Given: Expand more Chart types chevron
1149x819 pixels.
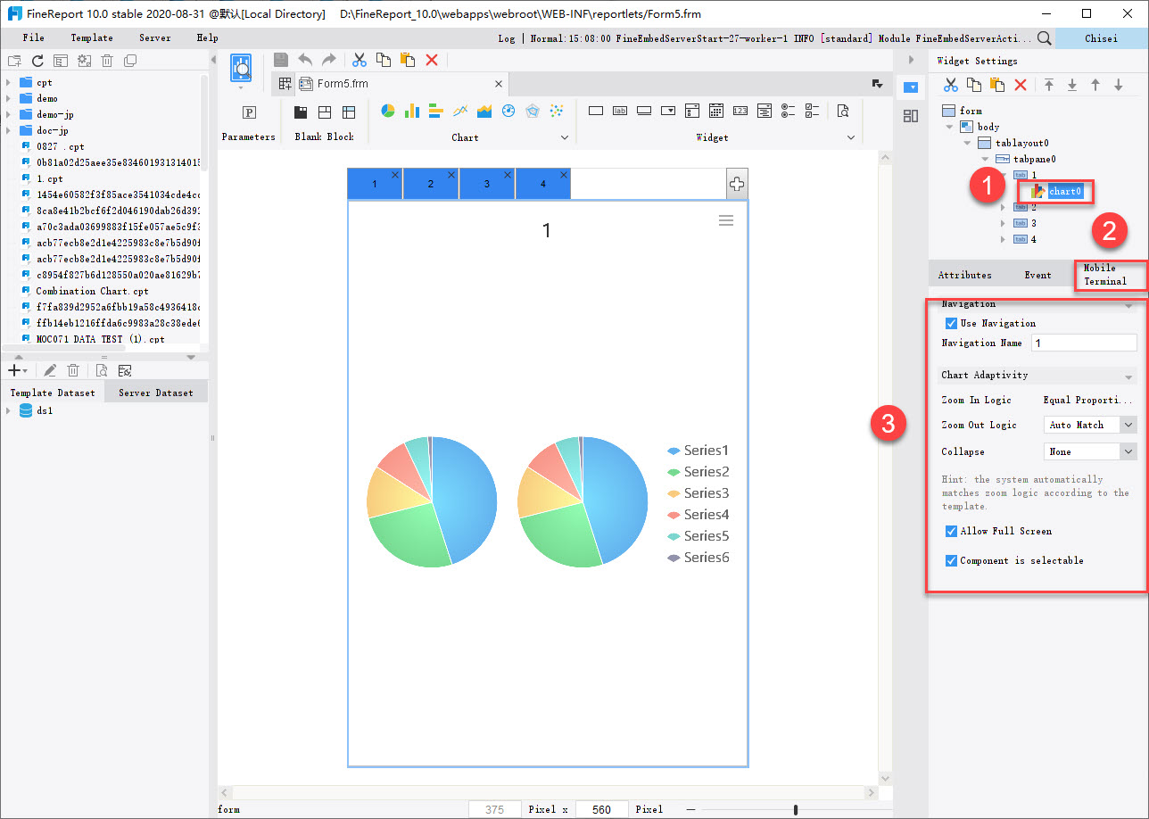Looking at the screenshot, I should 564,137.
